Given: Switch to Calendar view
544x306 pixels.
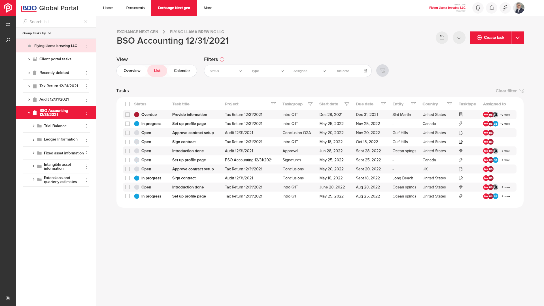Looking at the screenshot, I should tap(182, 71).
